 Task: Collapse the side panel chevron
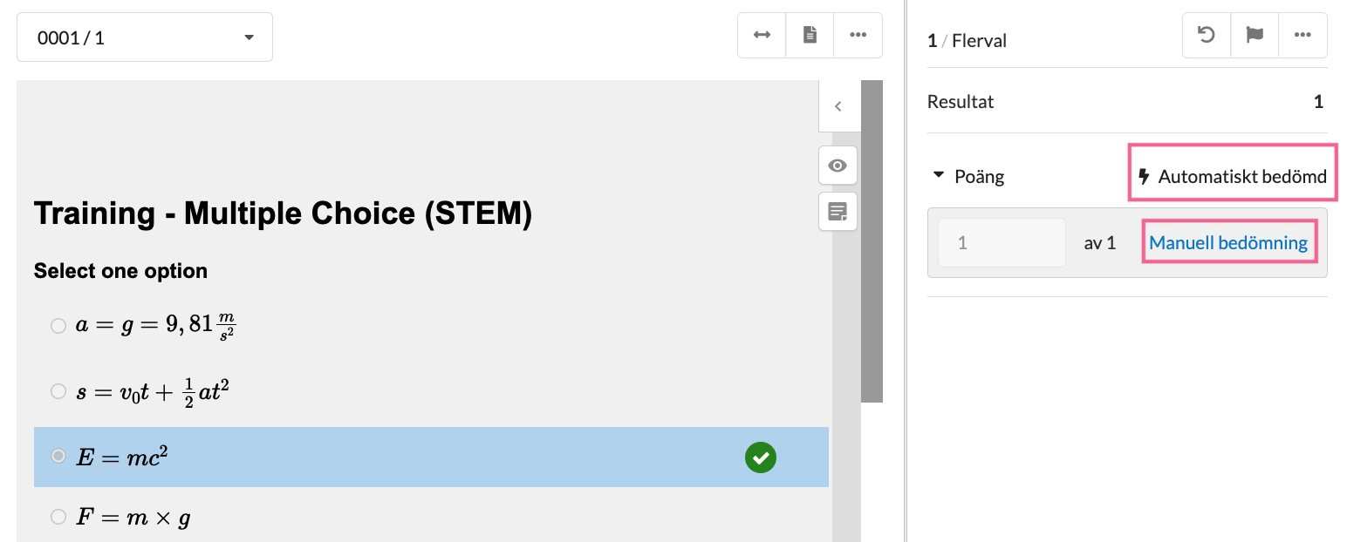(838, 106)
